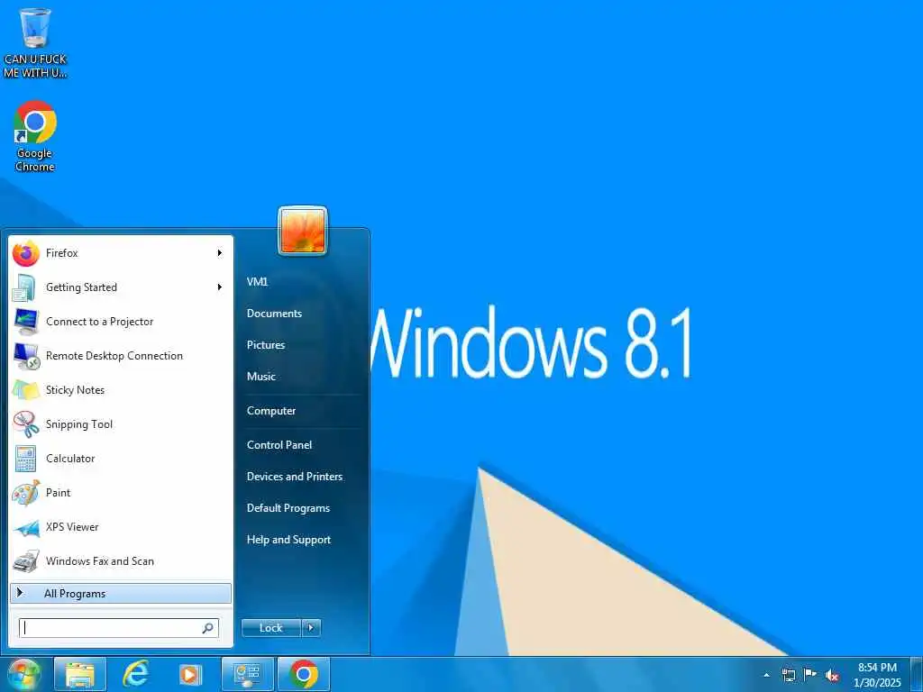The height and width of the screenshot is (692, 923).
Task: Click the search magnifier icon
Action: point(208,628)
